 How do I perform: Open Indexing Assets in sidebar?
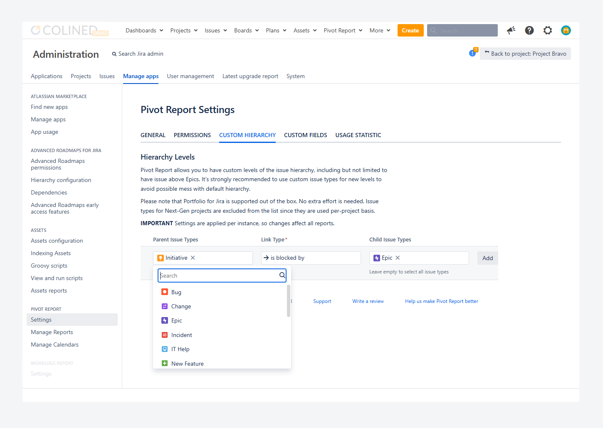coord(51,253)
